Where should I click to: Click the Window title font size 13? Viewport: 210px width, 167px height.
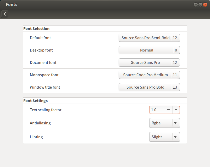(175, 87)
